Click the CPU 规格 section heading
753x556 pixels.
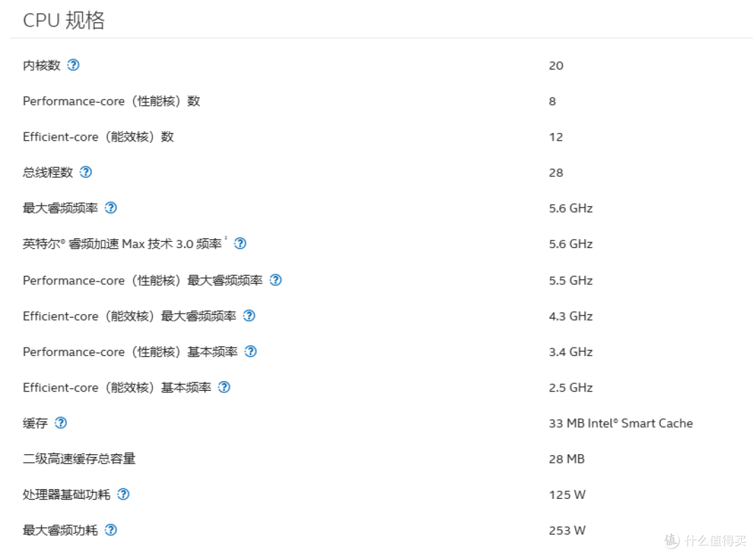pyautogui.click(x=63, y=20)
